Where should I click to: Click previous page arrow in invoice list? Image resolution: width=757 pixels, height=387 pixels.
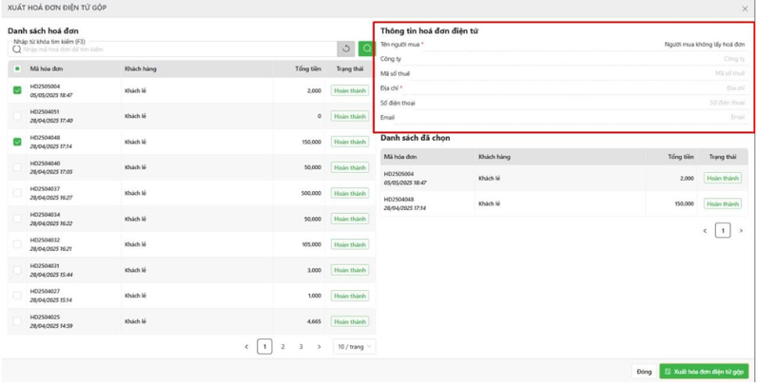246,346
